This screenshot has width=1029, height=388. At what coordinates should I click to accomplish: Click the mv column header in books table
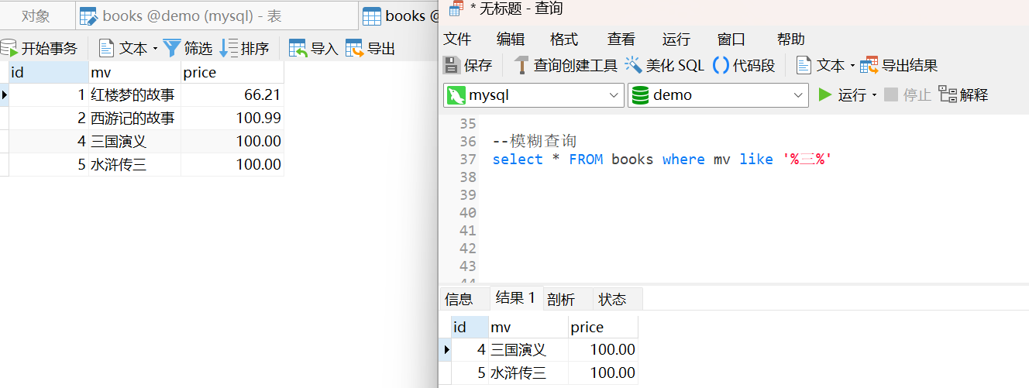(x=135, y=73)
